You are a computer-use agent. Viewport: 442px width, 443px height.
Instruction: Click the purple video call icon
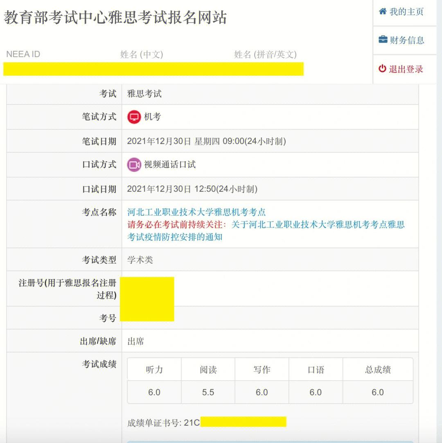click(134, 165)
